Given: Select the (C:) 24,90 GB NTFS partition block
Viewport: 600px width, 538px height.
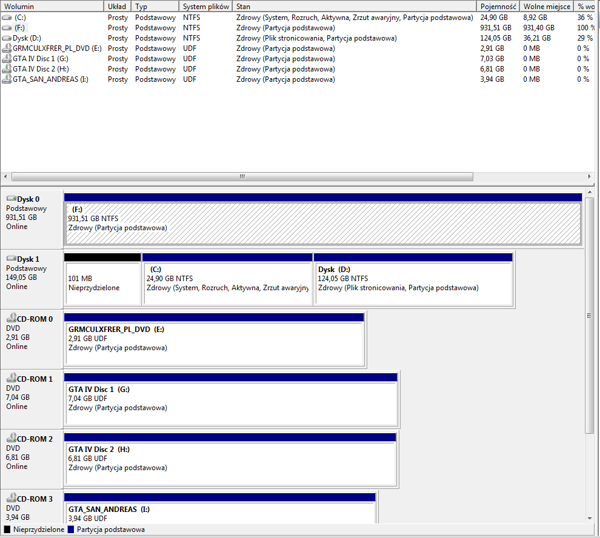Looking at the screenshot, I should point(227,279).
